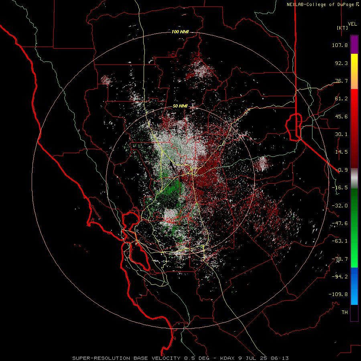This screenshot has height=361, width=361.
Task: Click the TH threshold legend label
Action: pyautogui.click(x=345, y=312)
